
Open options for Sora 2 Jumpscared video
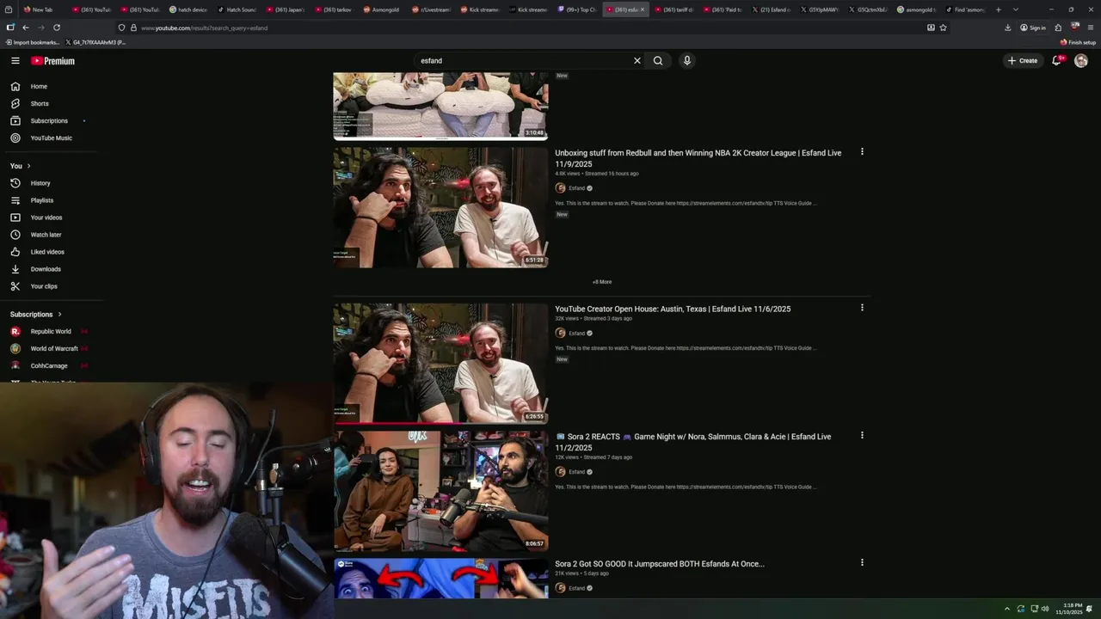coord(862,563)
